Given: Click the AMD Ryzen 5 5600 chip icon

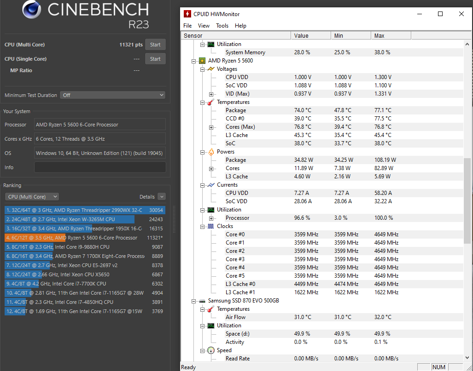Looking at the screenshot, I should pyautogui.click(x=202, y=61).
